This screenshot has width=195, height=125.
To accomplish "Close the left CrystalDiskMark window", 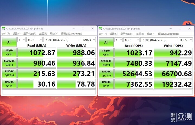I will 93,28.
